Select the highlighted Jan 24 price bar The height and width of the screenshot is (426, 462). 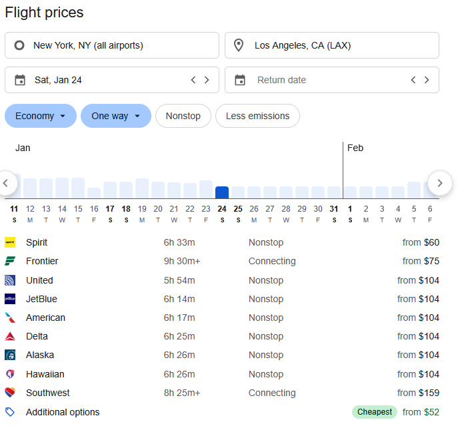pyautogui.click(x=222, y=192)
